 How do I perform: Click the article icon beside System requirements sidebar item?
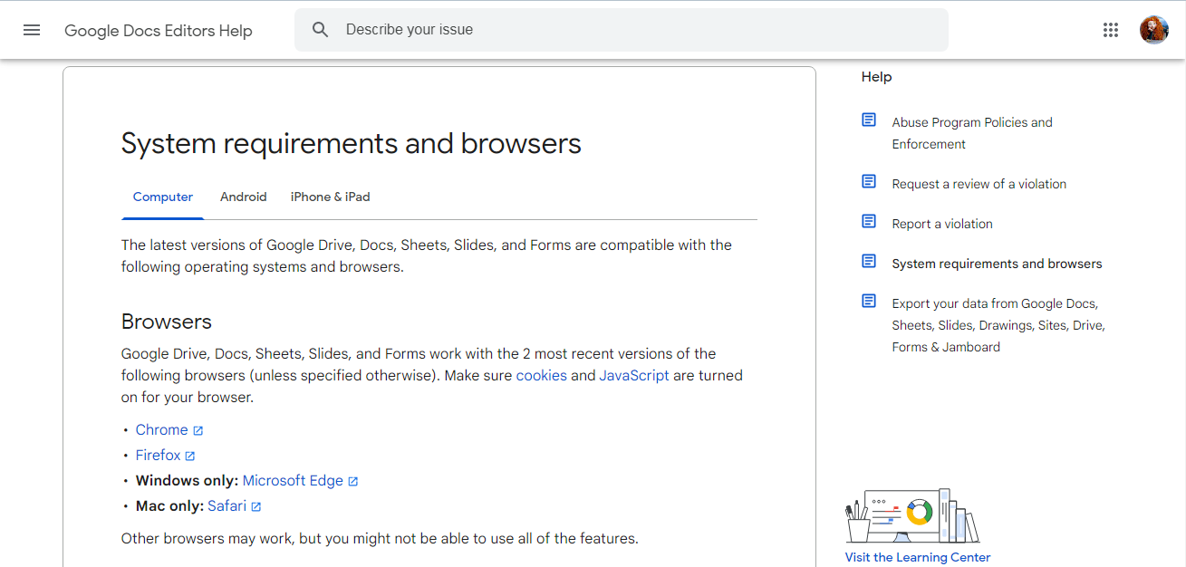pyautogui.click(x=869, y=261)
